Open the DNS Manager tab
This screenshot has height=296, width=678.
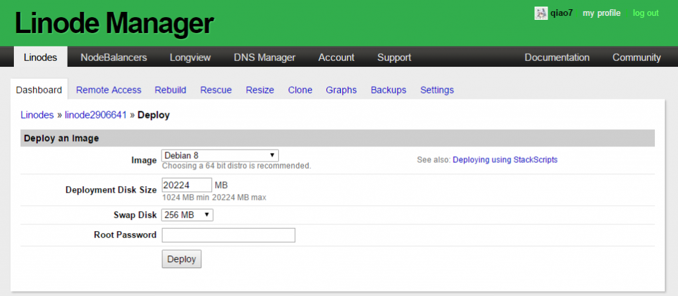pos(265,57)
